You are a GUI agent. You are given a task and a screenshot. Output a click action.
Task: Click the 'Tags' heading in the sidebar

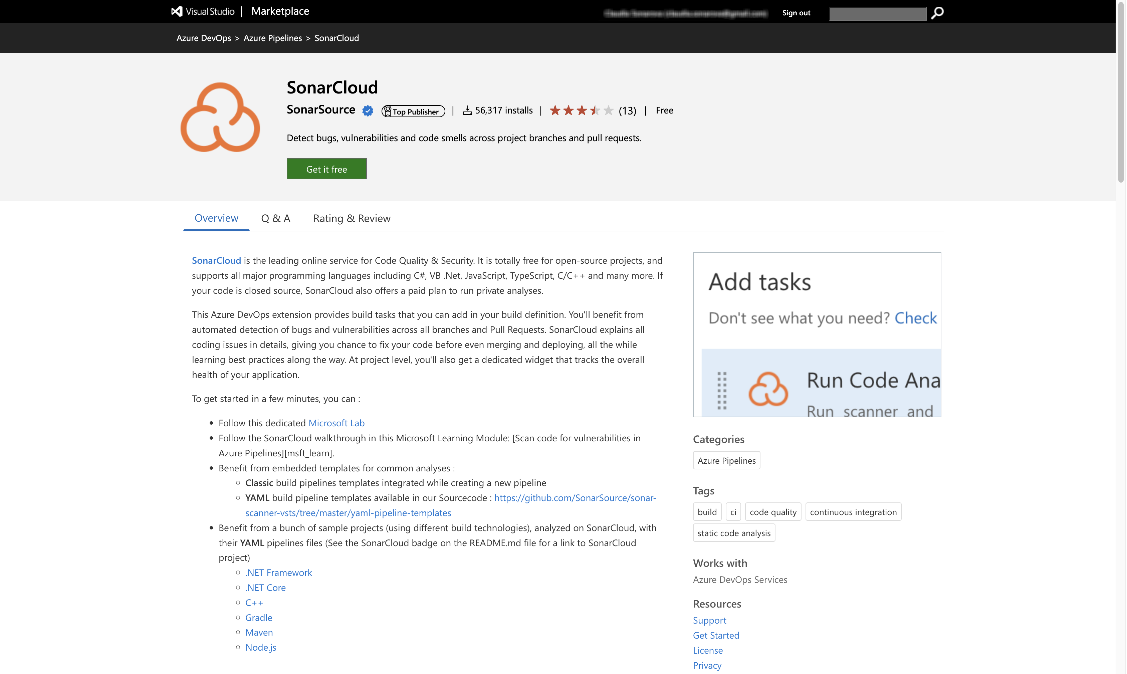pyautogui.click(x=704, y=491)
